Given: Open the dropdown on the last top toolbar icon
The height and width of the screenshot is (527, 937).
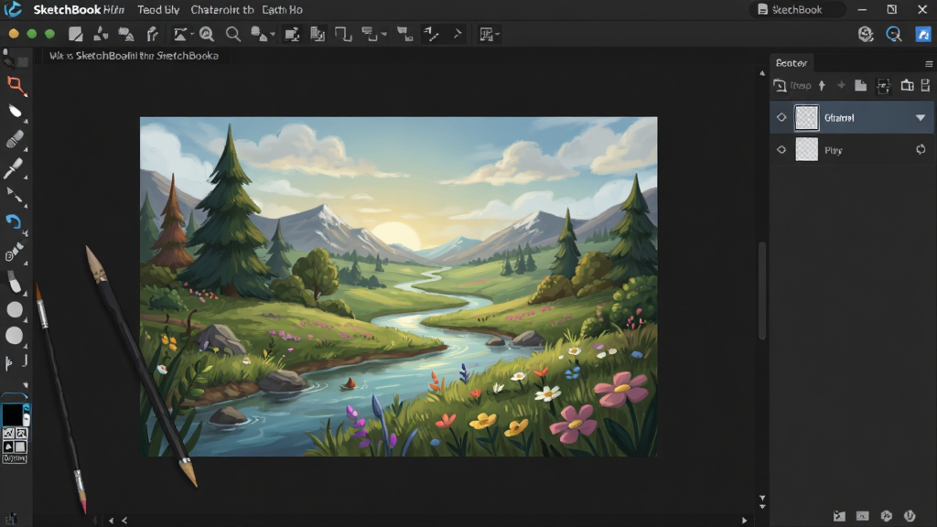Looking at the screenshot, I should [x=497, y=34].
